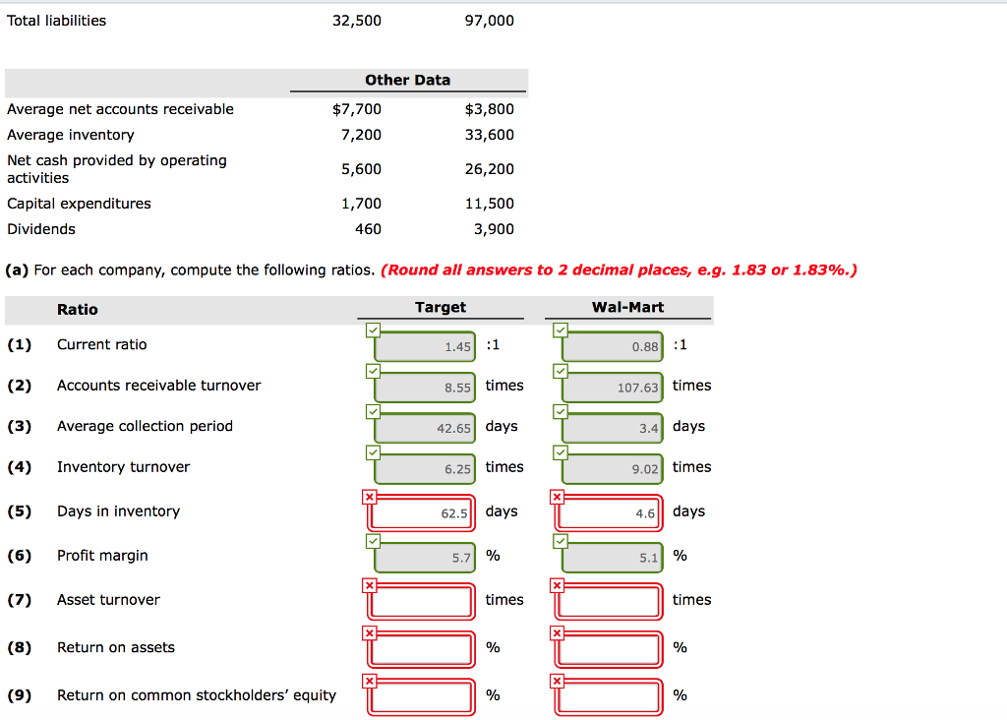Click the red X above Target asset turnover
Image resolution: width=1007 pixels, height=720 pixels.
pyautogui.click(x=370, y=585)
